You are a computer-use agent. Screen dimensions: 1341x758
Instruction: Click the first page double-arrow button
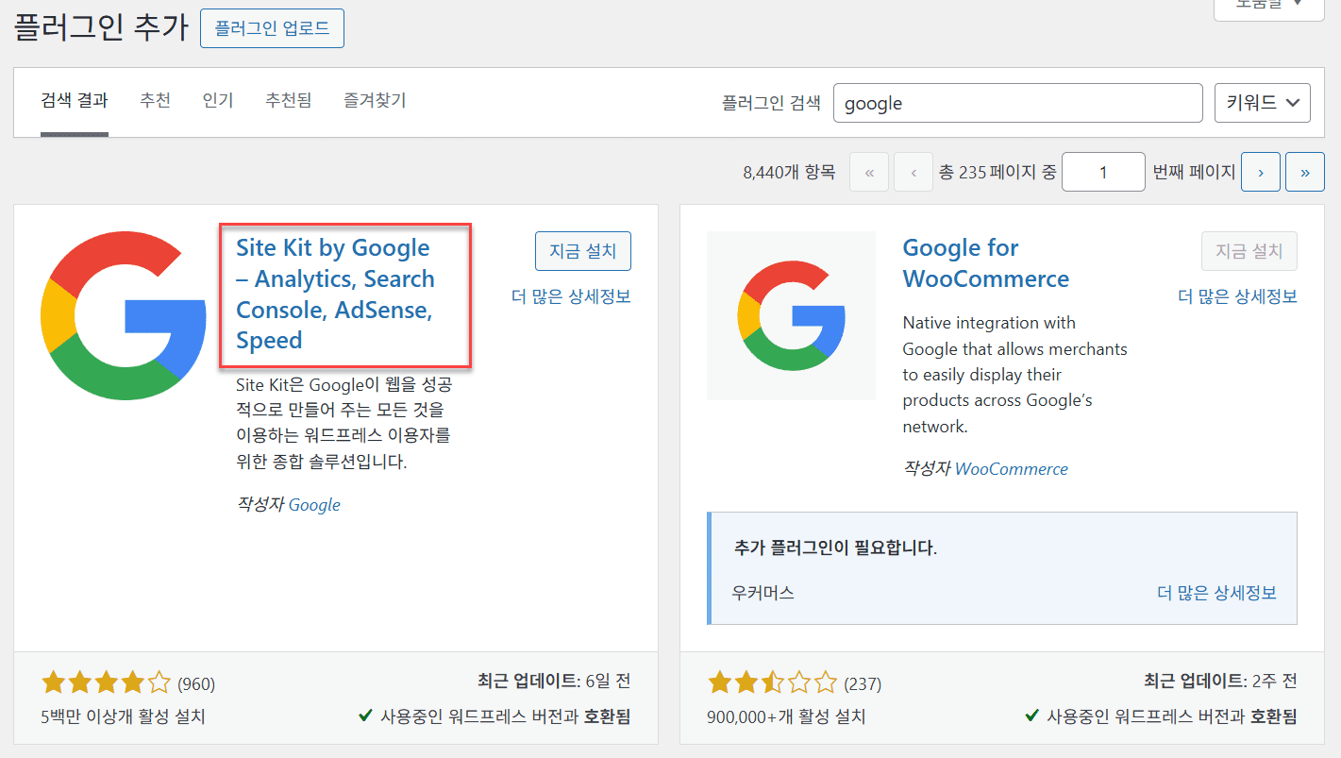click(x=869, y=172)
